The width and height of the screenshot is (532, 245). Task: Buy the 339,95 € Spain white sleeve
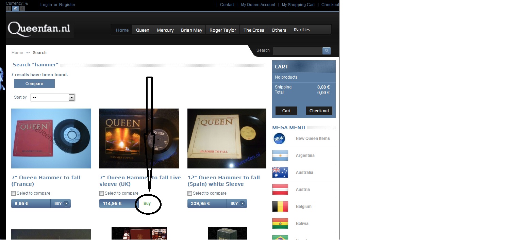coord(237,203)
